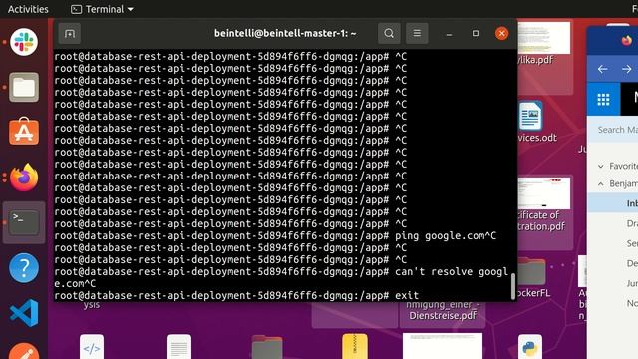Select the Terminal icon in dock
The height and width of the screenshot is (359, 638).
point(24,222)
